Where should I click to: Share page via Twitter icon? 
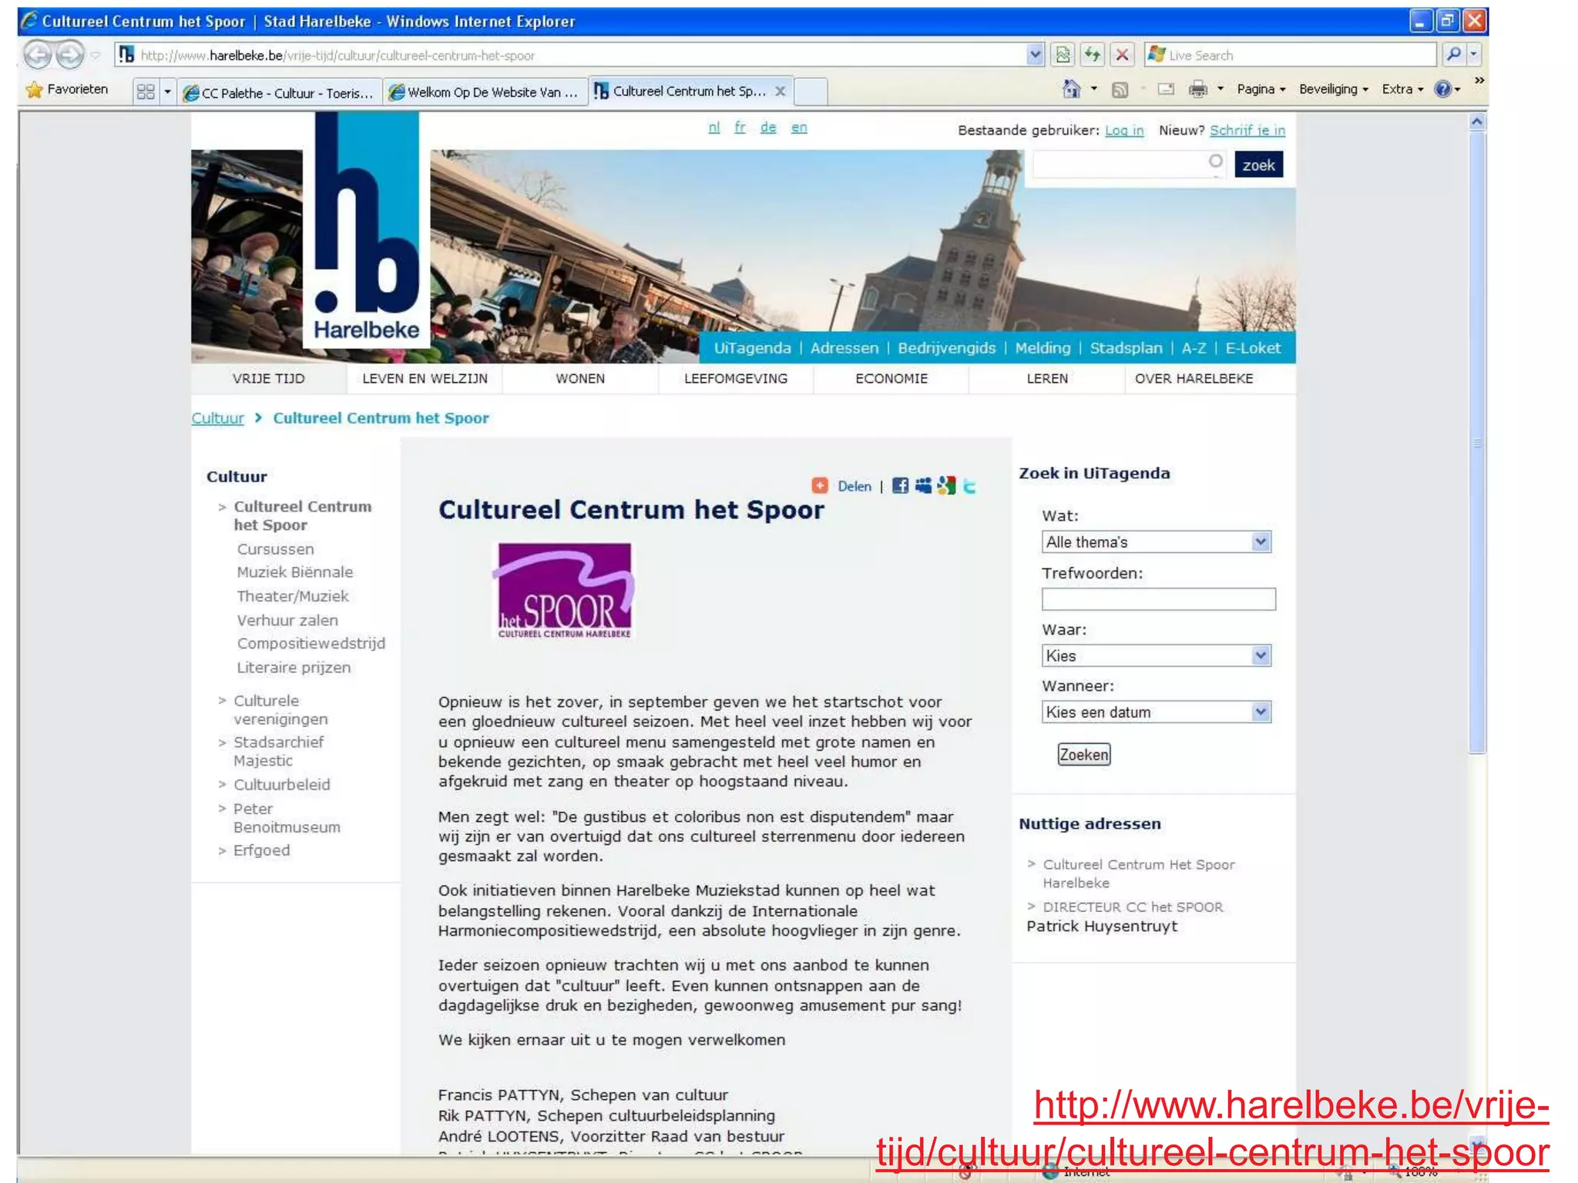click(970, 486)
